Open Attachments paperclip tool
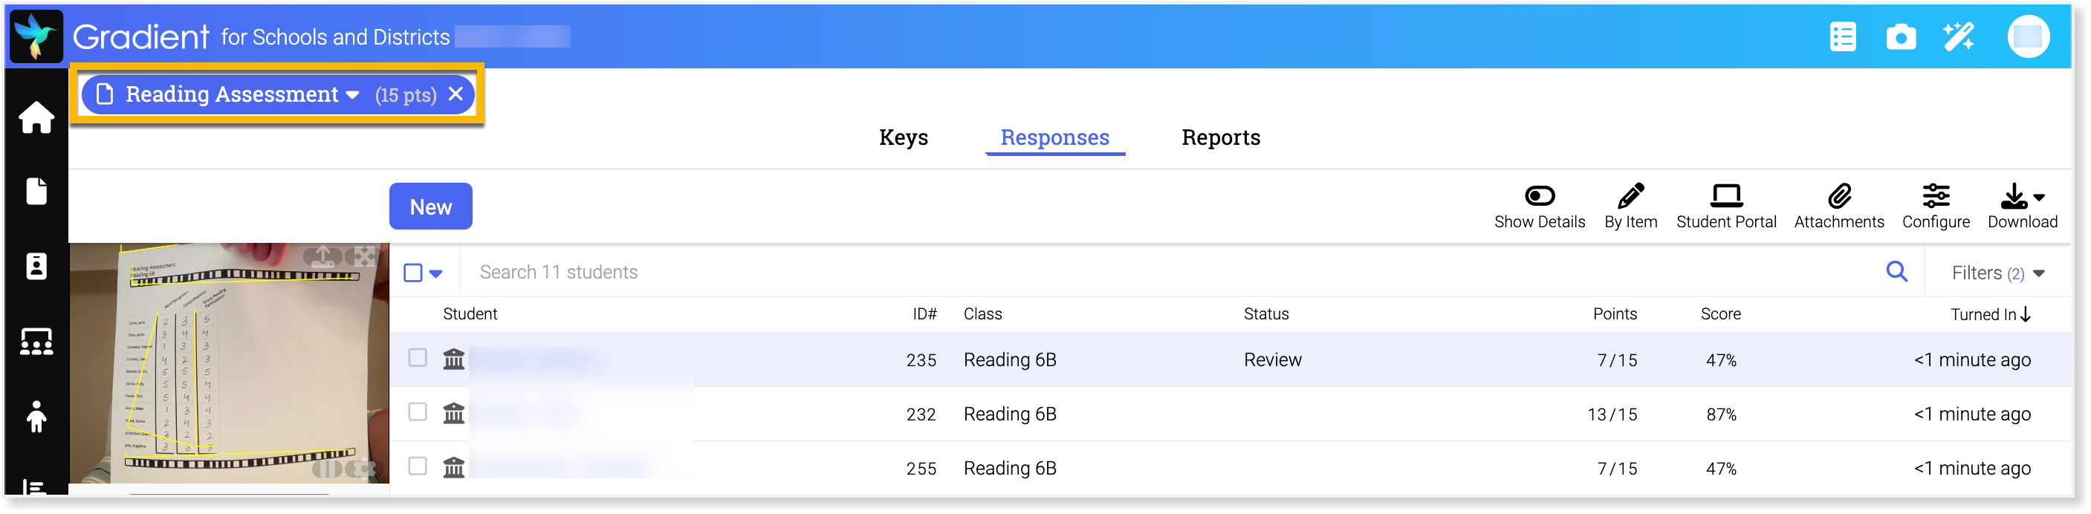Viewport: 2091px width, 514px height. (1838, 206)
